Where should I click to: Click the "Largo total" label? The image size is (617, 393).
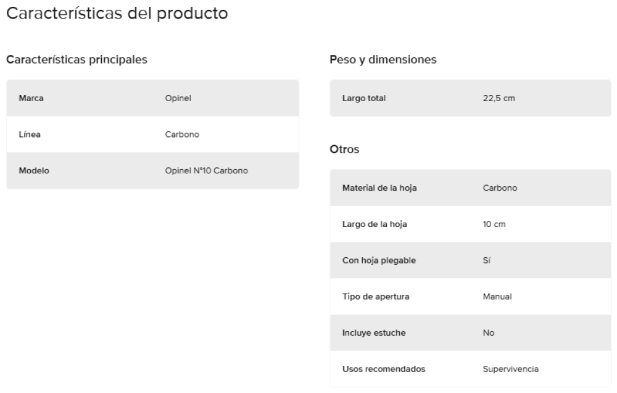click(364, 97)
